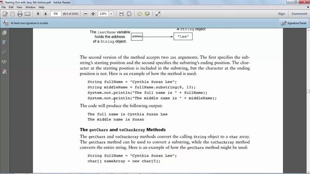Screen dimensions: 310x174
Task: Open the Comment pane
Action: 299,14
